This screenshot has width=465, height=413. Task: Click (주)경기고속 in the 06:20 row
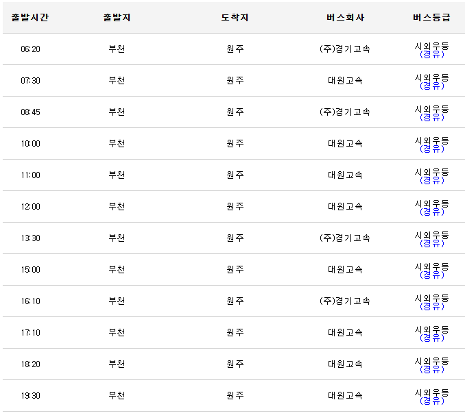click(345, 49)
